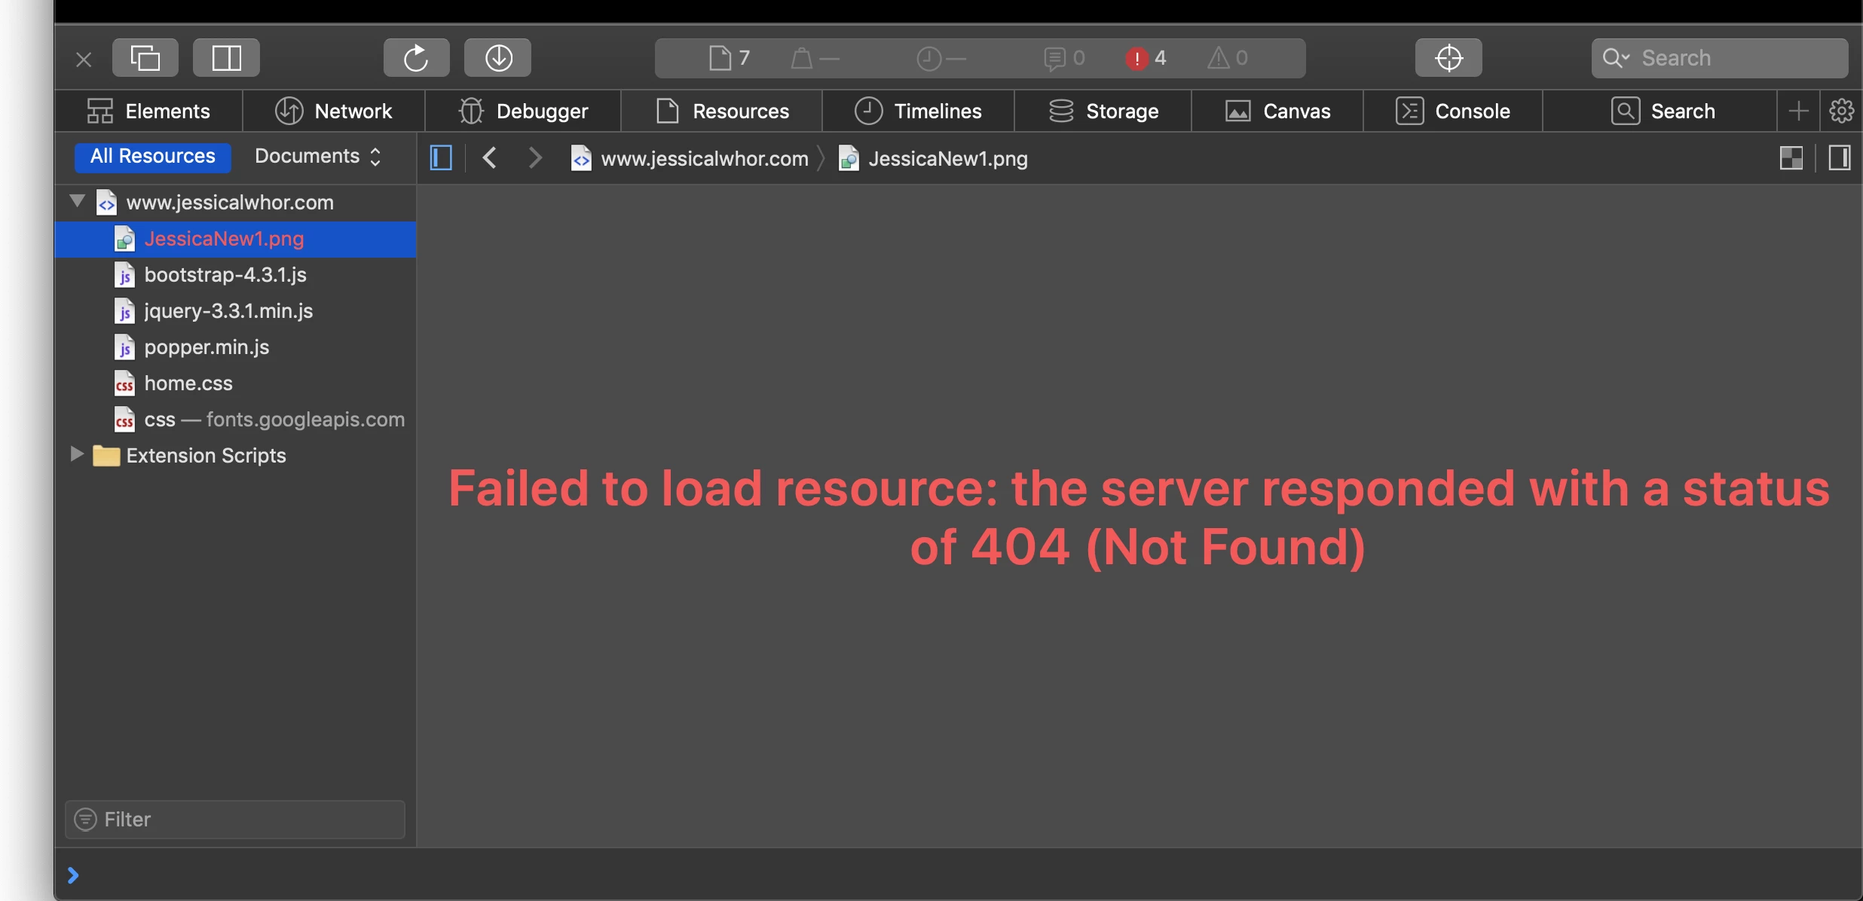The image size is (1863, 901).
Task: Click the Filter input field
Action: click(x=235, y=819)
